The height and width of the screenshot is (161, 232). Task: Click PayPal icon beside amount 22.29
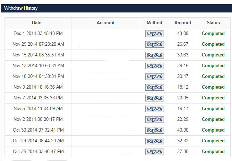click(x=154, y=119)
